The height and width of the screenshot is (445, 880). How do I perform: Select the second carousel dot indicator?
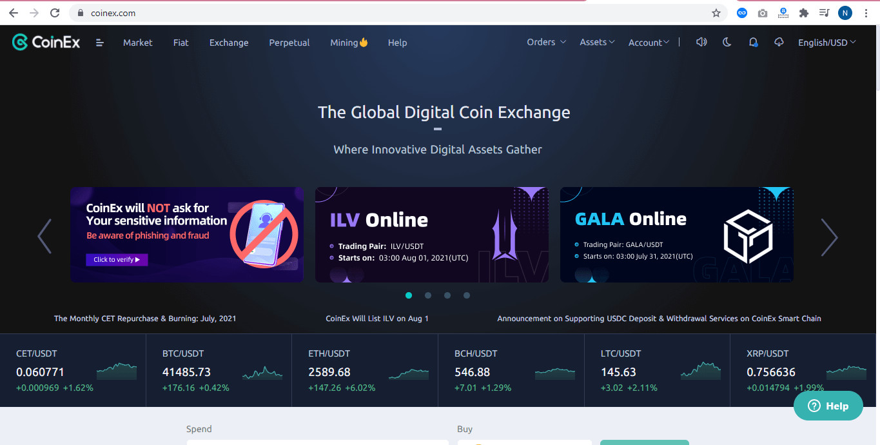pos(428,295)
